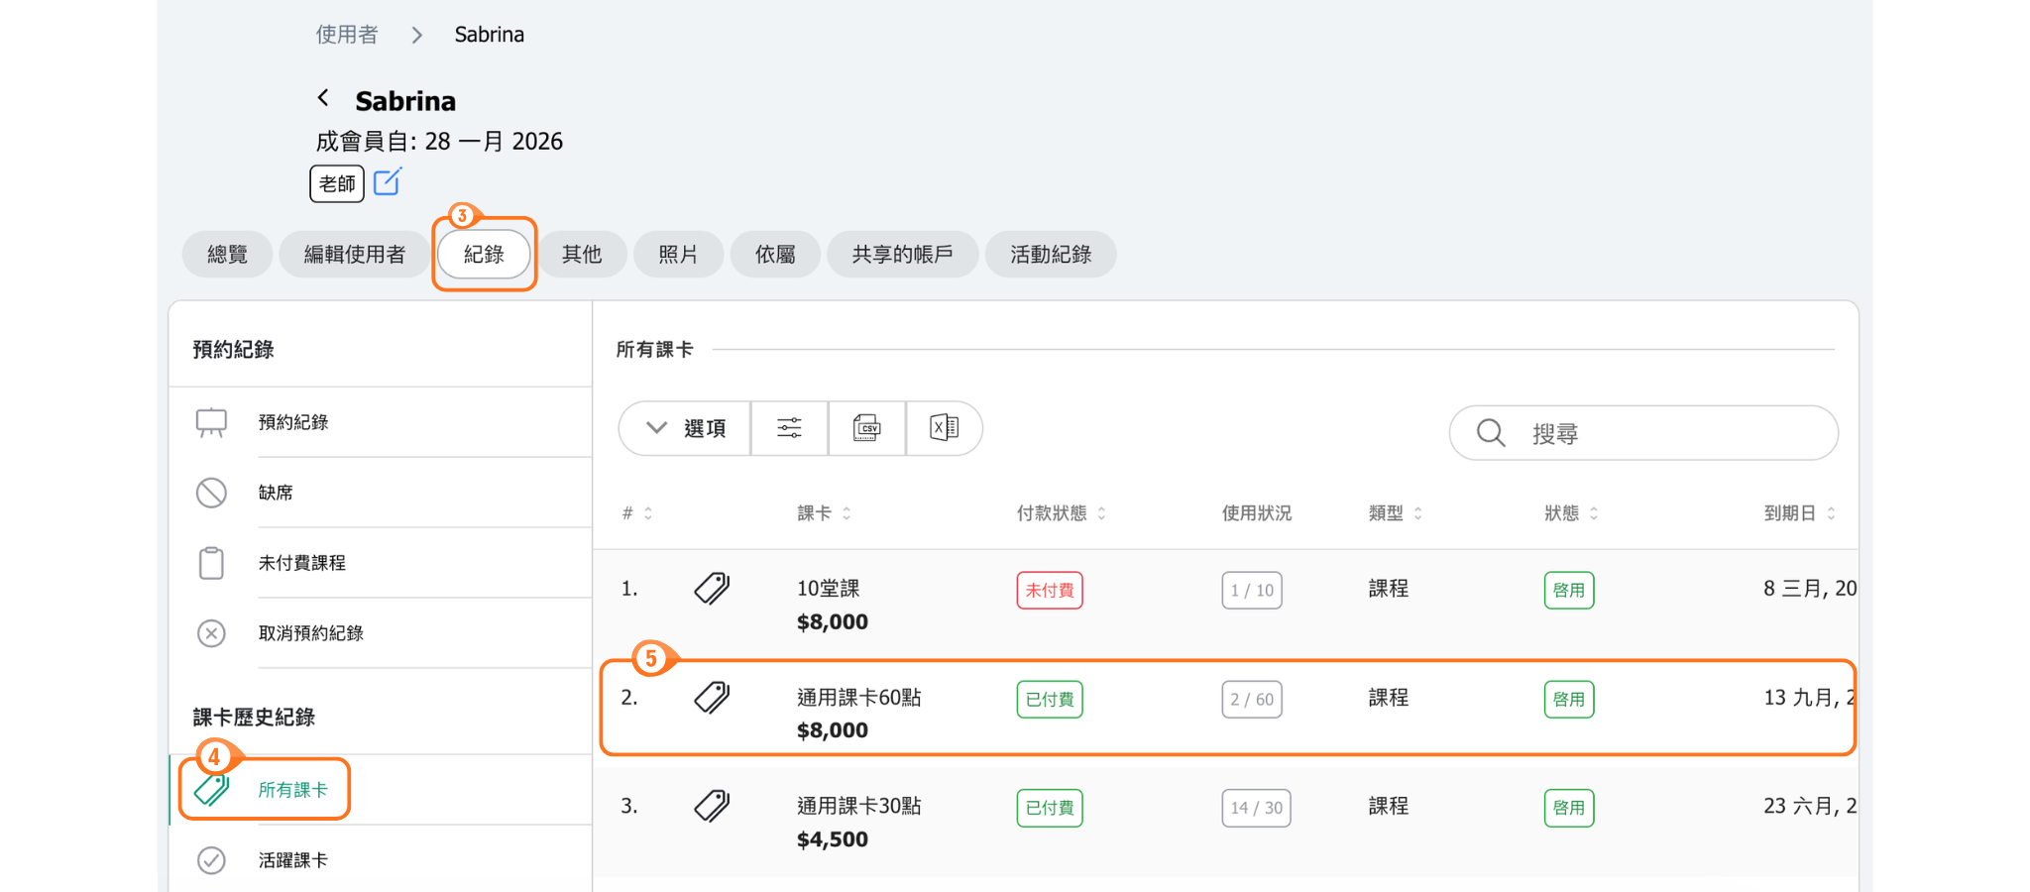The width and height of the screenshot is (2030, 892).
Task: Go to 使用者 breadcrumb link
Action: pyautogui.click(x=347, y=35)
